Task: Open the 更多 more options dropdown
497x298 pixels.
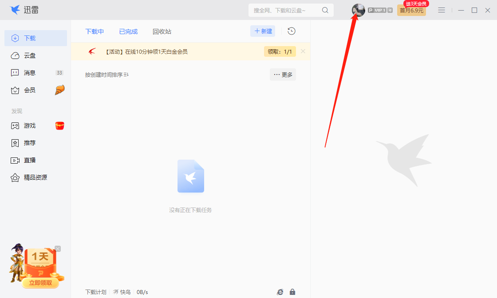Action: (x=283, y=74)
